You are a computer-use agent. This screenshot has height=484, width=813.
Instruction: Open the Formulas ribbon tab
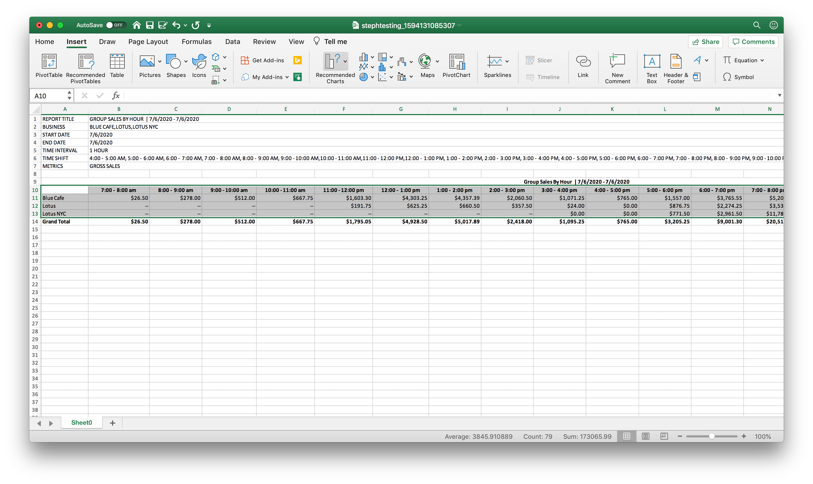(x=196, y=42)
